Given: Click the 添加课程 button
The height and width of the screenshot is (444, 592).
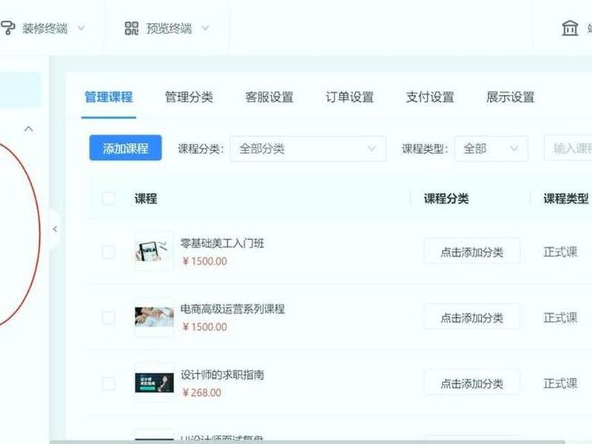Looking at the screenshot, I should tap(125, 148).
